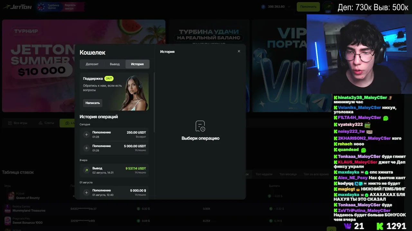
Task: Click the wallet history panel scrollbar
Action: pyautogui.click(x=154, y=103)
